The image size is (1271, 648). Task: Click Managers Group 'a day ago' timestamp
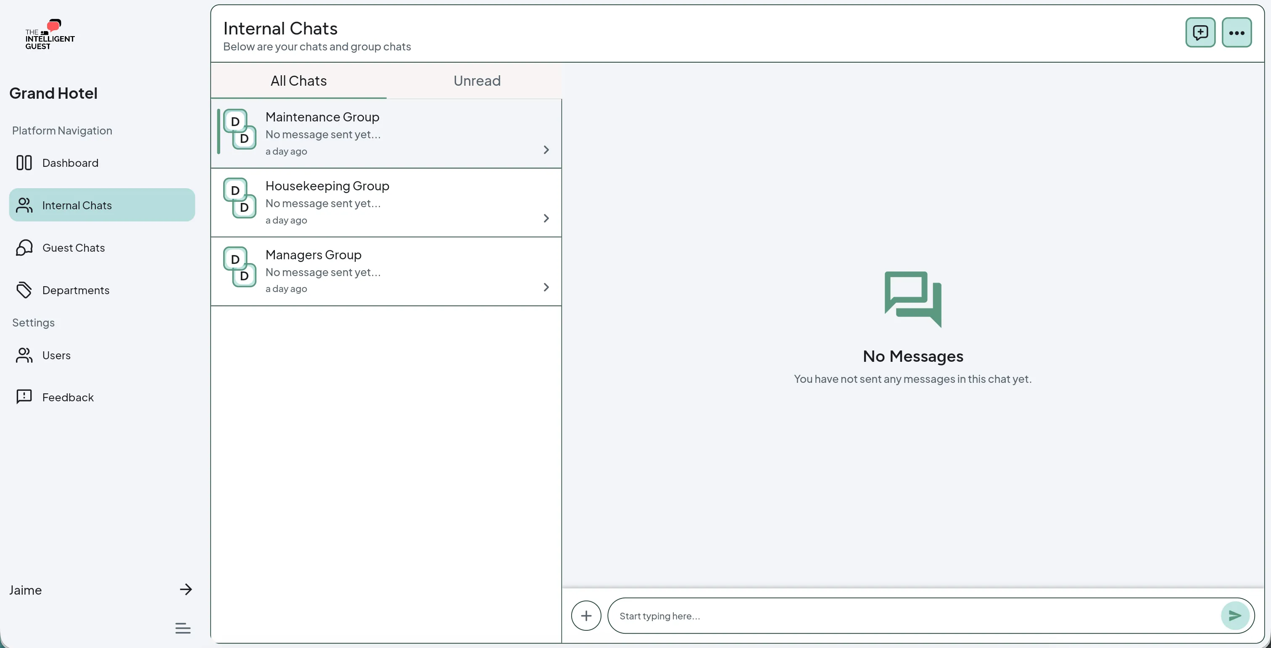pos(286,289)
